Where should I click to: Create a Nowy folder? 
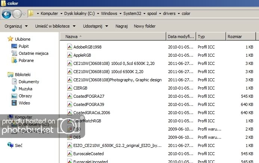pos(145,26)
